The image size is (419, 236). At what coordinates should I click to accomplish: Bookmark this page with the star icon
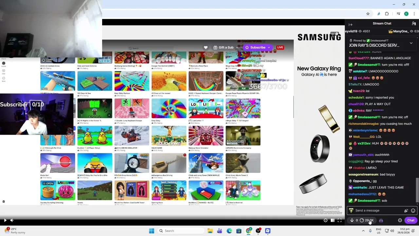(x=368, y=14)
